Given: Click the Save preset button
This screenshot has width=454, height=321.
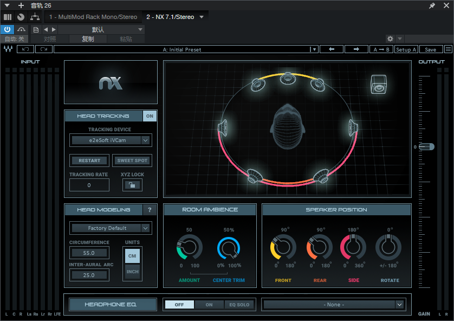Looking at the screenshot, I should [431, 49].
